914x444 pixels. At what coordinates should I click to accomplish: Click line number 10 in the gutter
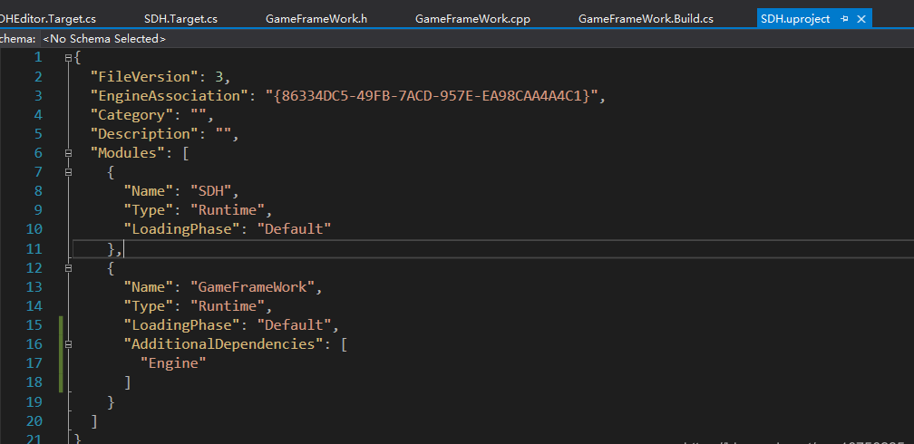34,229
